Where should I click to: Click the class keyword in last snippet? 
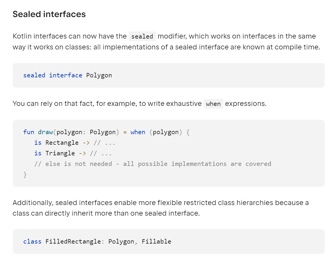click(32, 242)
